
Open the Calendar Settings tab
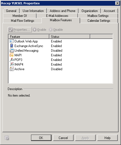[99, 20]
